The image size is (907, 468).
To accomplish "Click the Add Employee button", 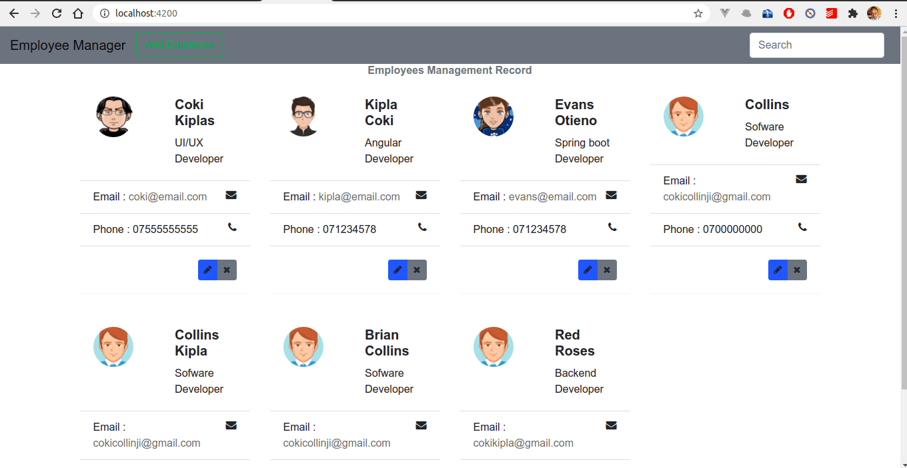I will (x=180, y=45).
